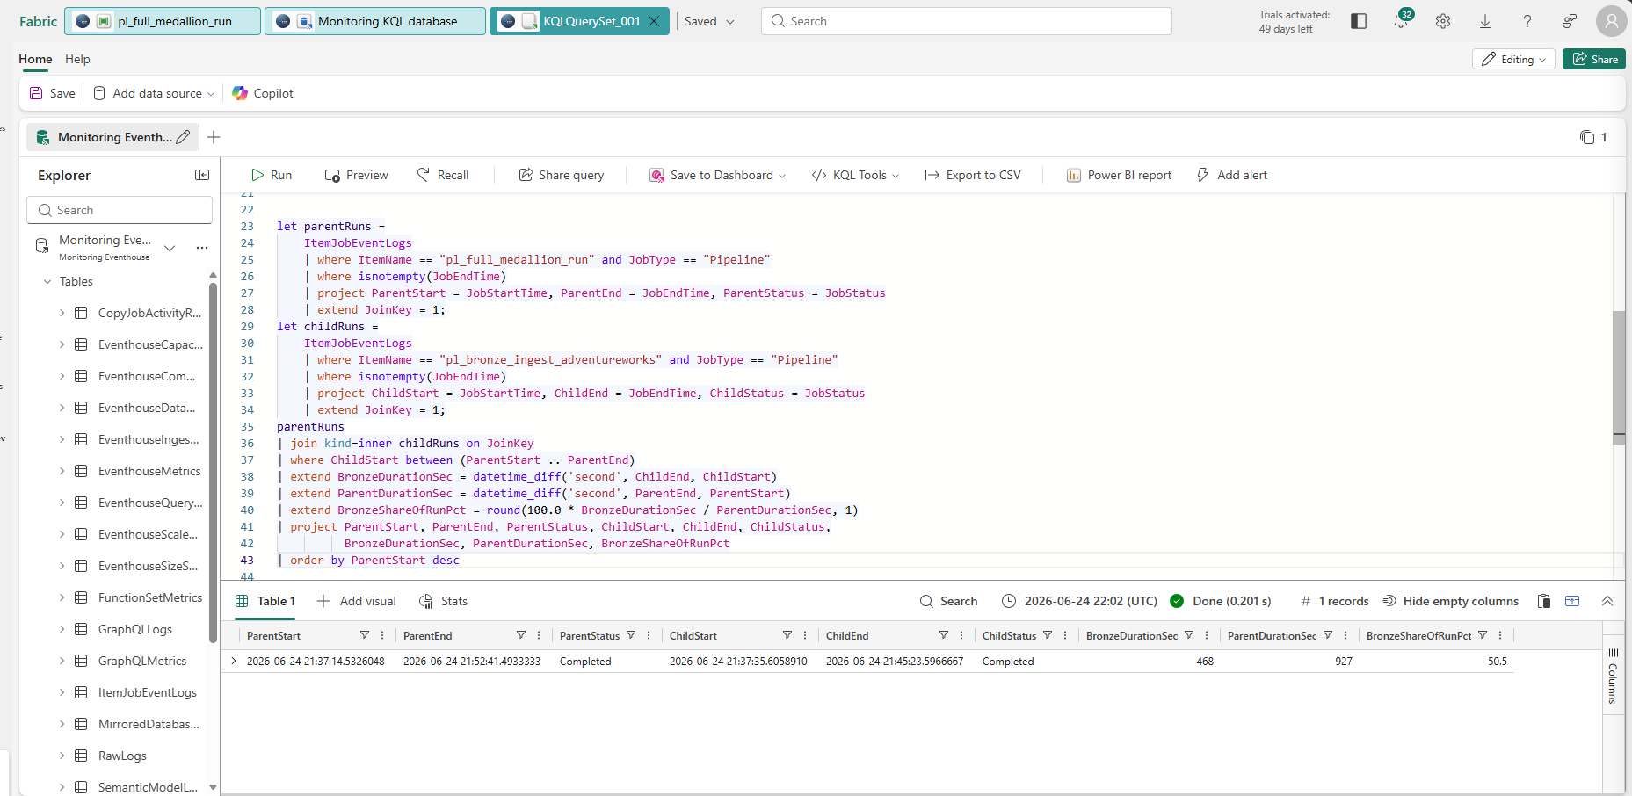Image resolution: width=1632 pixels, height=796 pixels.
Task: Click the Fabric home logo
Action: point(38,21)
